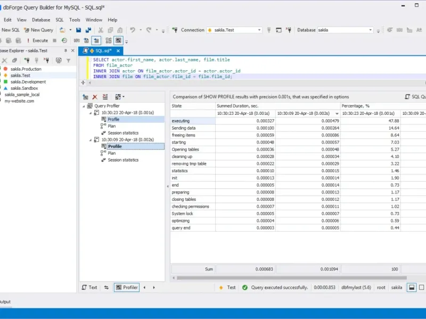Click the Plan icon under the 10:30:23 result

click(x=104, y=126)
